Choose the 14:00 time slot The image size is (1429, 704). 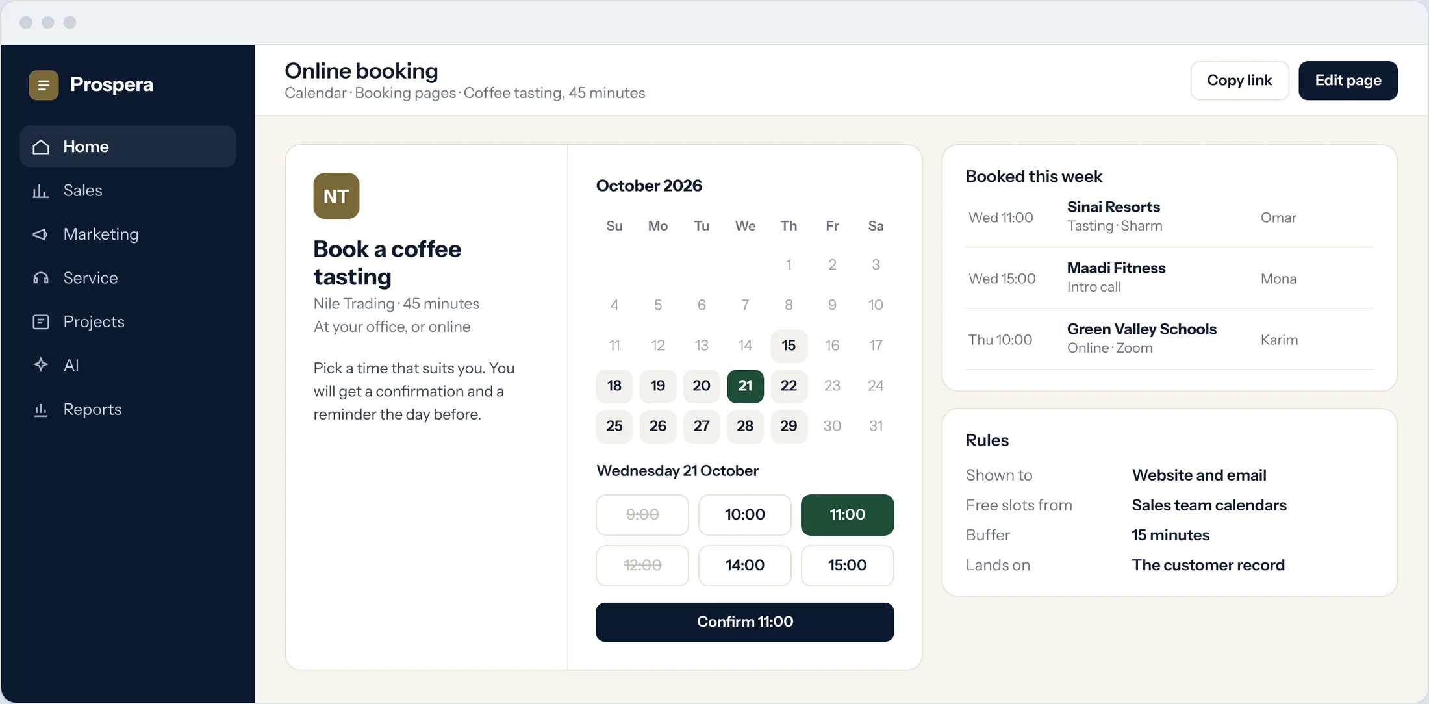point(745,566)
